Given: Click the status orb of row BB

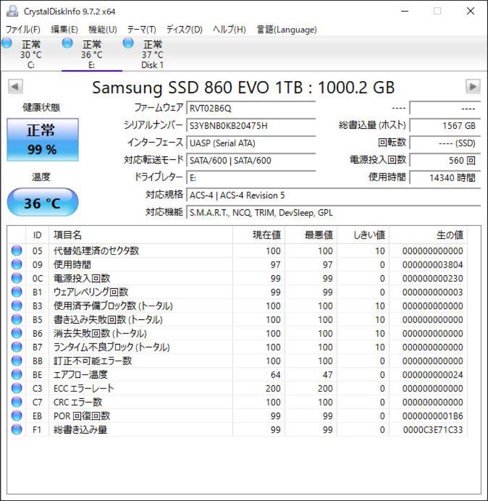Looking at the screenshot, I should pyautogui.click(x=17, y=361).
